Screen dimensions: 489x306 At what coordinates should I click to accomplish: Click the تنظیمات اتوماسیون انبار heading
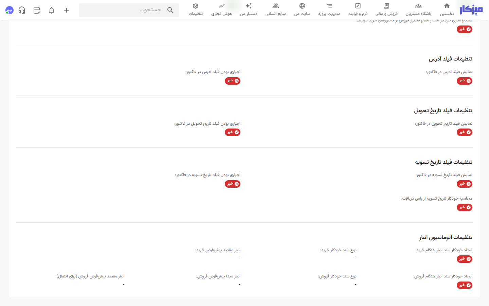446,237
